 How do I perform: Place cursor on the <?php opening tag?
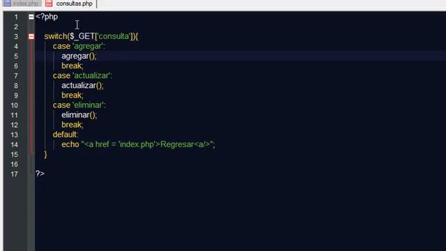click(x=47, y=17)
